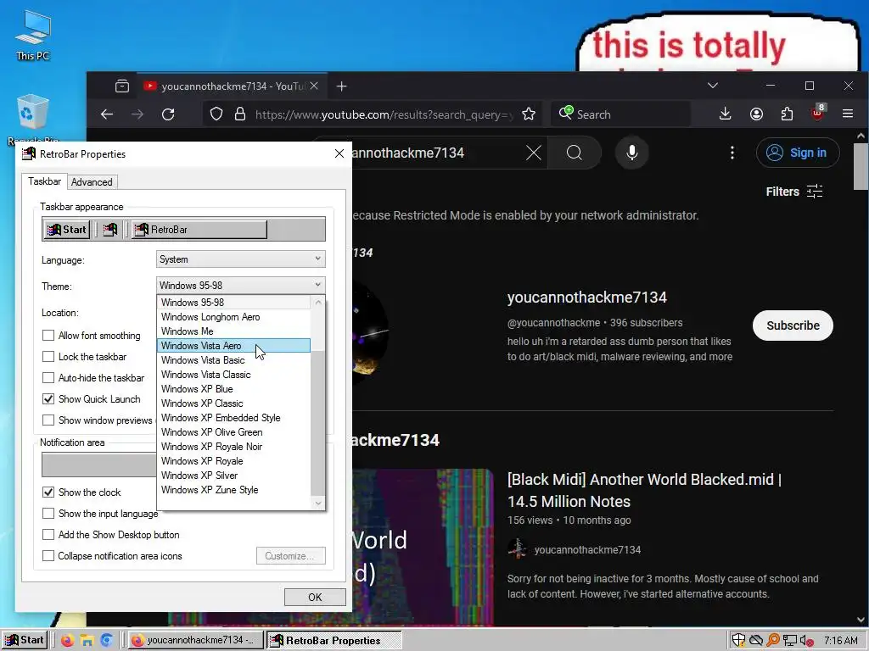Click the cloud sync tray icon
Viewport: 869px width, 651px height.
(x=756, y=641)
